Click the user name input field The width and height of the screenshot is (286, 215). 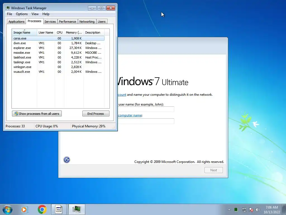(x=146, y=109)
